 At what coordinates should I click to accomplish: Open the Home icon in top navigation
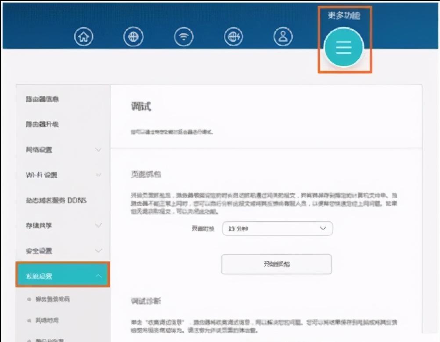pos(83,37)
